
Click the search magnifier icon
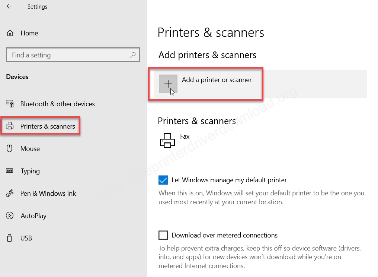[x=132, y=55]
